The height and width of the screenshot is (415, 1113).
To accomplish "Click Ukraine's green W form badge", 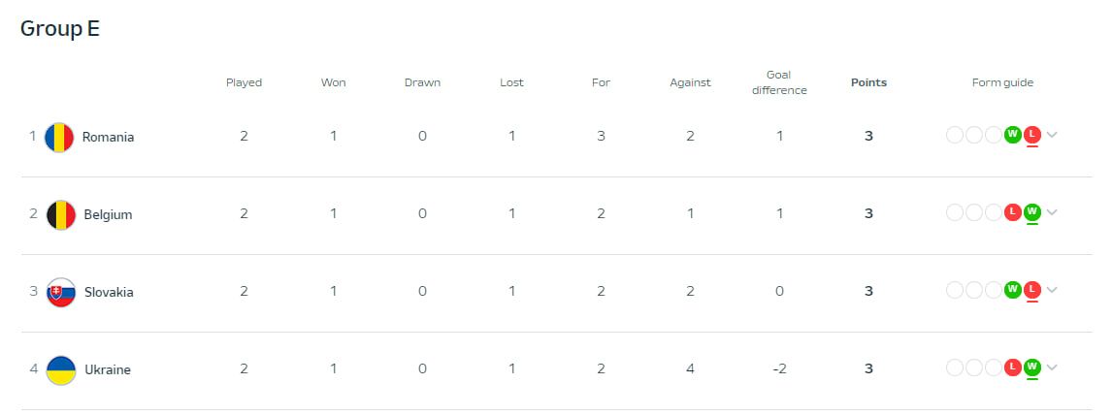I will click(x=1032, y=367).
